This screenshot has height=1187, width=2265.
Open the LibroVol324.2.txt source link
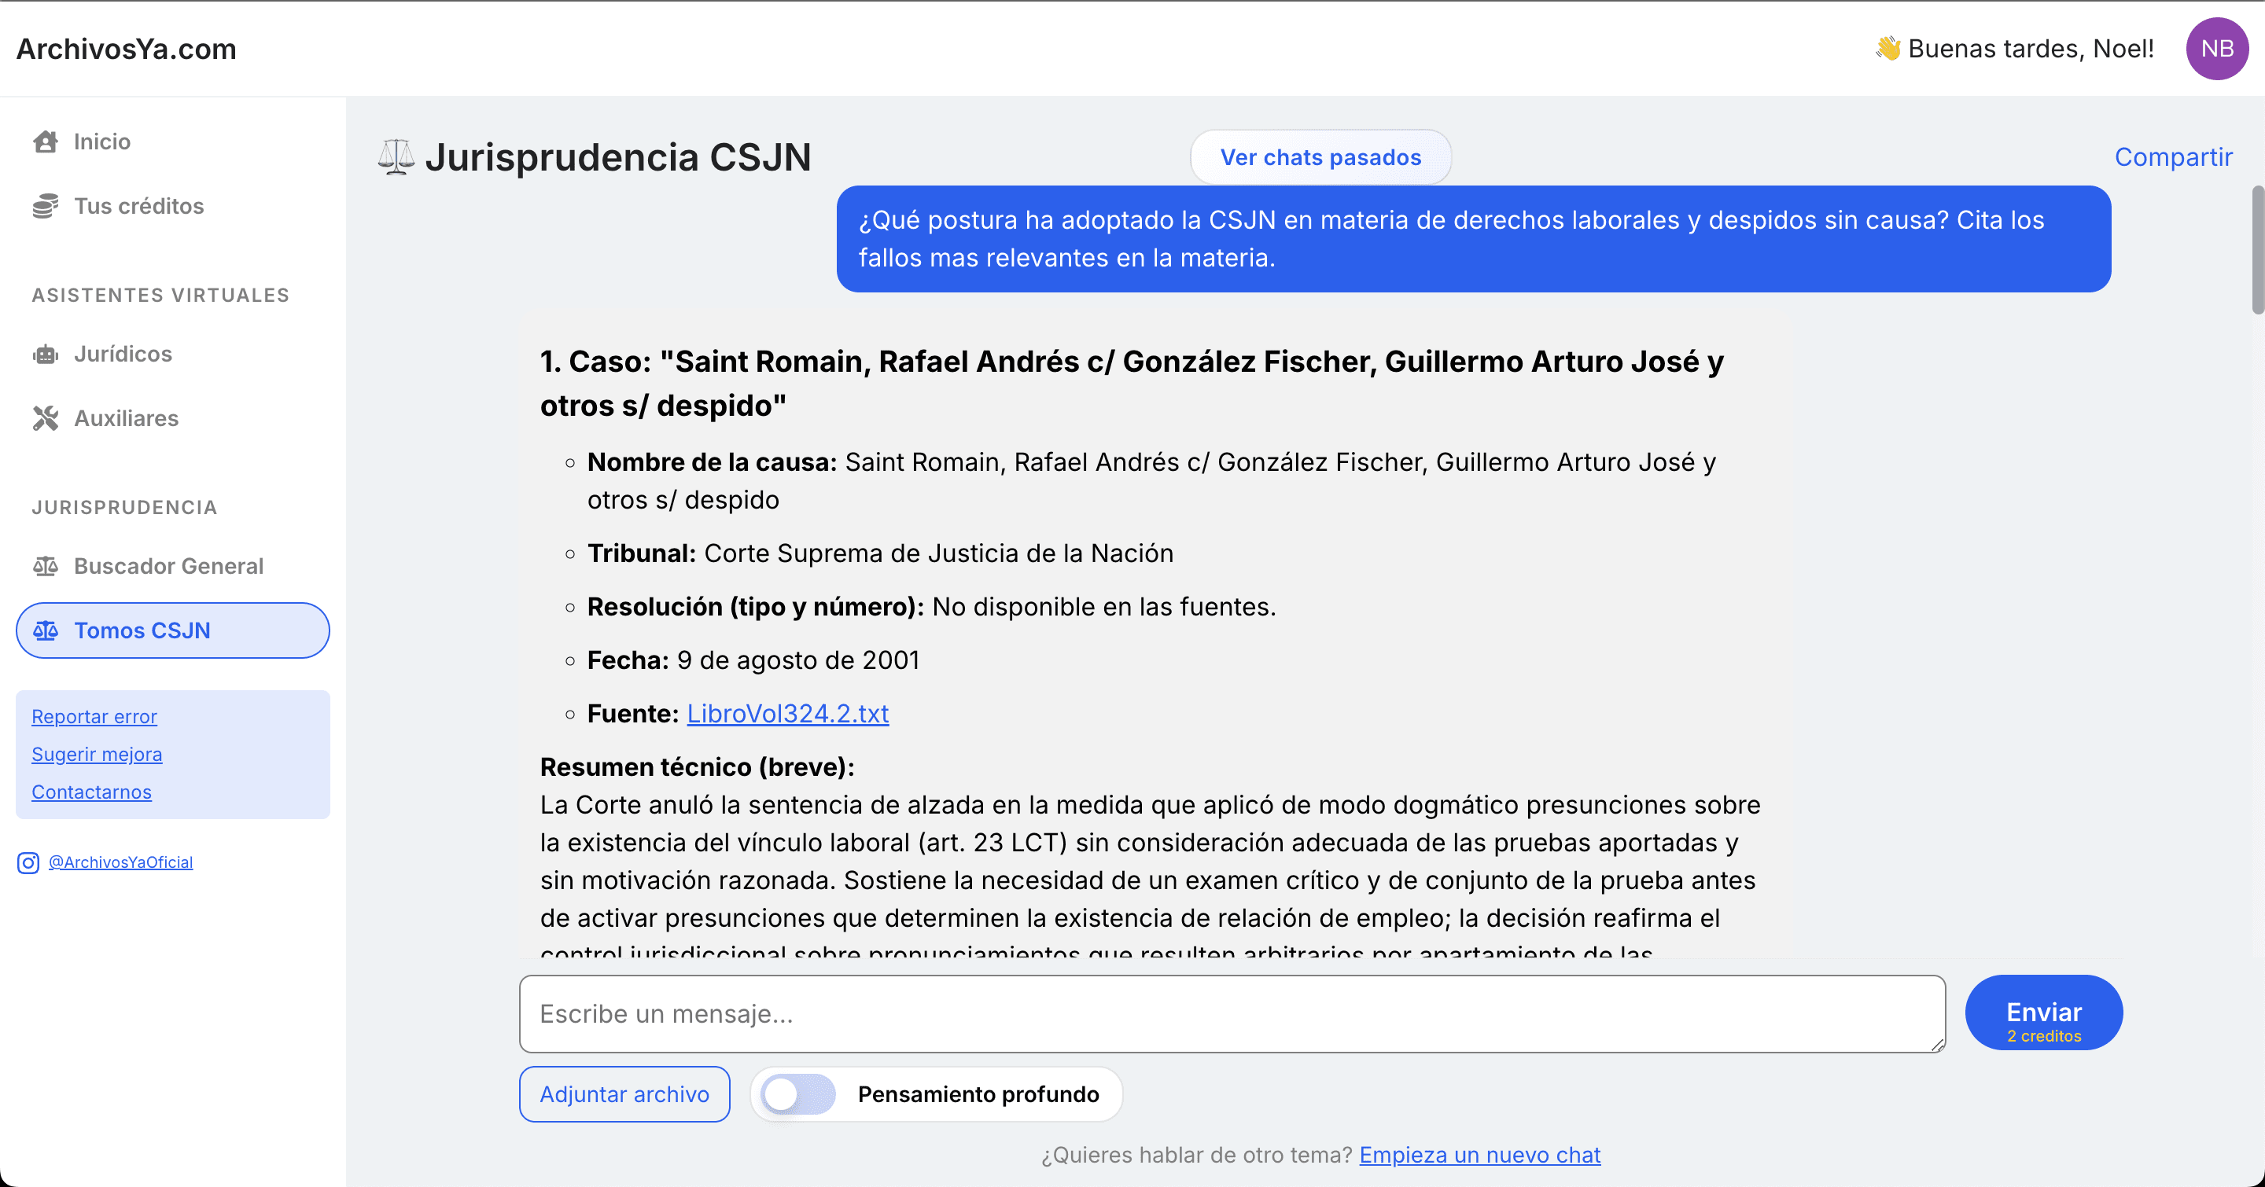[788, 714]
